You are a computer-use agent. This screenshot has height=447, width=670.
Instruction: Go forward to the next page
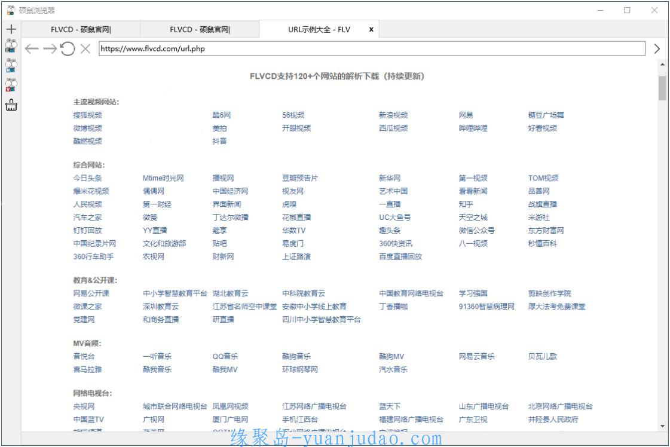[x=50, y=49]
